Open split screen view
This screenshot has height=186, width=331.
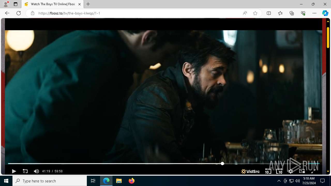[x=269, y=13]
